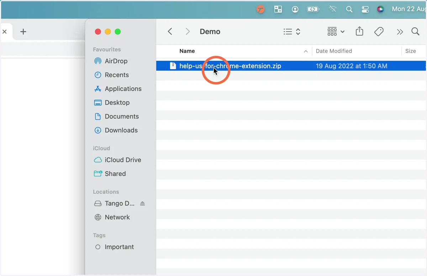Open Network in the sidebar
The height and width of the screenshot is (276, 427).
point(112,217)
